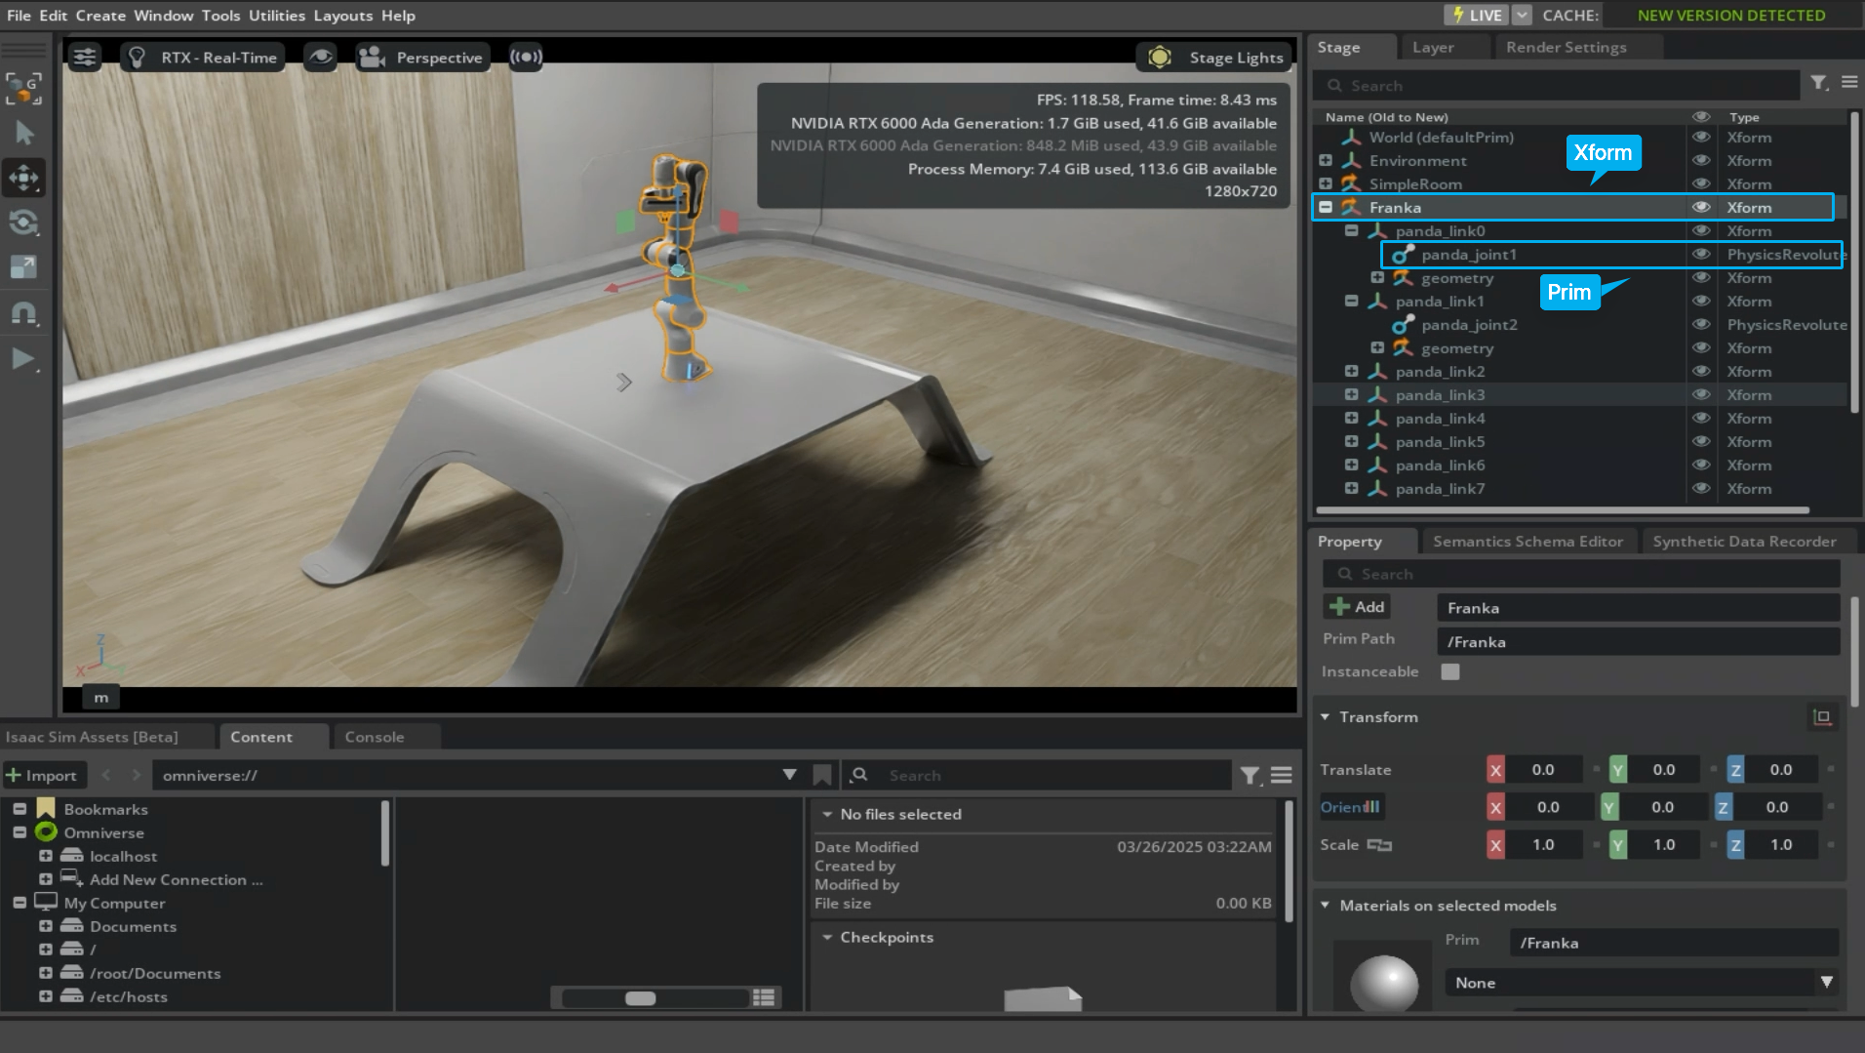1865x1053 pixels.
Task: Toggle the Snap magnet tool
Action: 24,313
